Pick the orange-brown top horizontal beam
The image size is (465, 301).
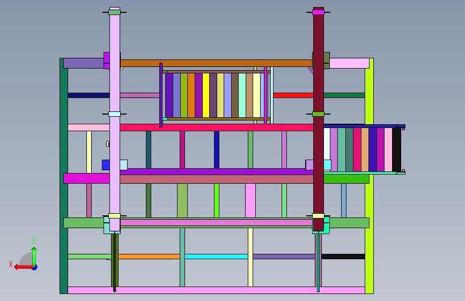[216, 63]
